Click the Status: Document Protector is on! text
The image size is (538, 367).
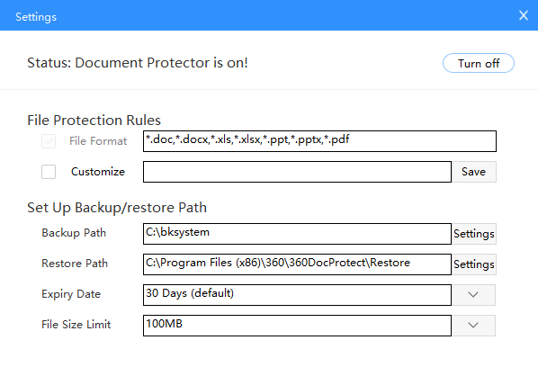tap(138, 63)
